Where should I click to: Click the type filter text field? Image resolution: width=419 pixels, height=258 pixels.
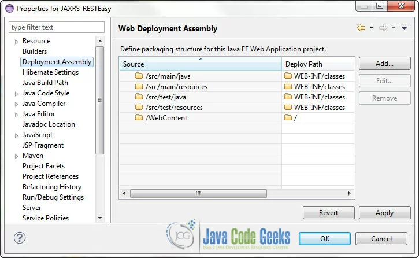pyautogui.click(x=57, y=27)
